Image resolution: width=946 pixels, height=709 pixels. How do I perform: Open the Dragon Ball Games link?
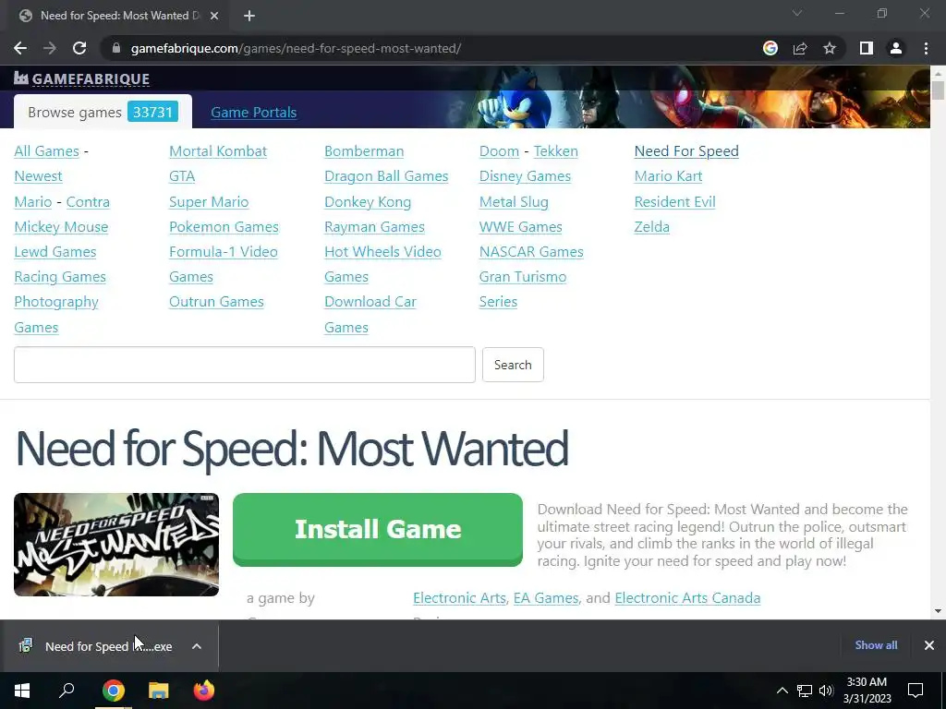coord(386,176)
